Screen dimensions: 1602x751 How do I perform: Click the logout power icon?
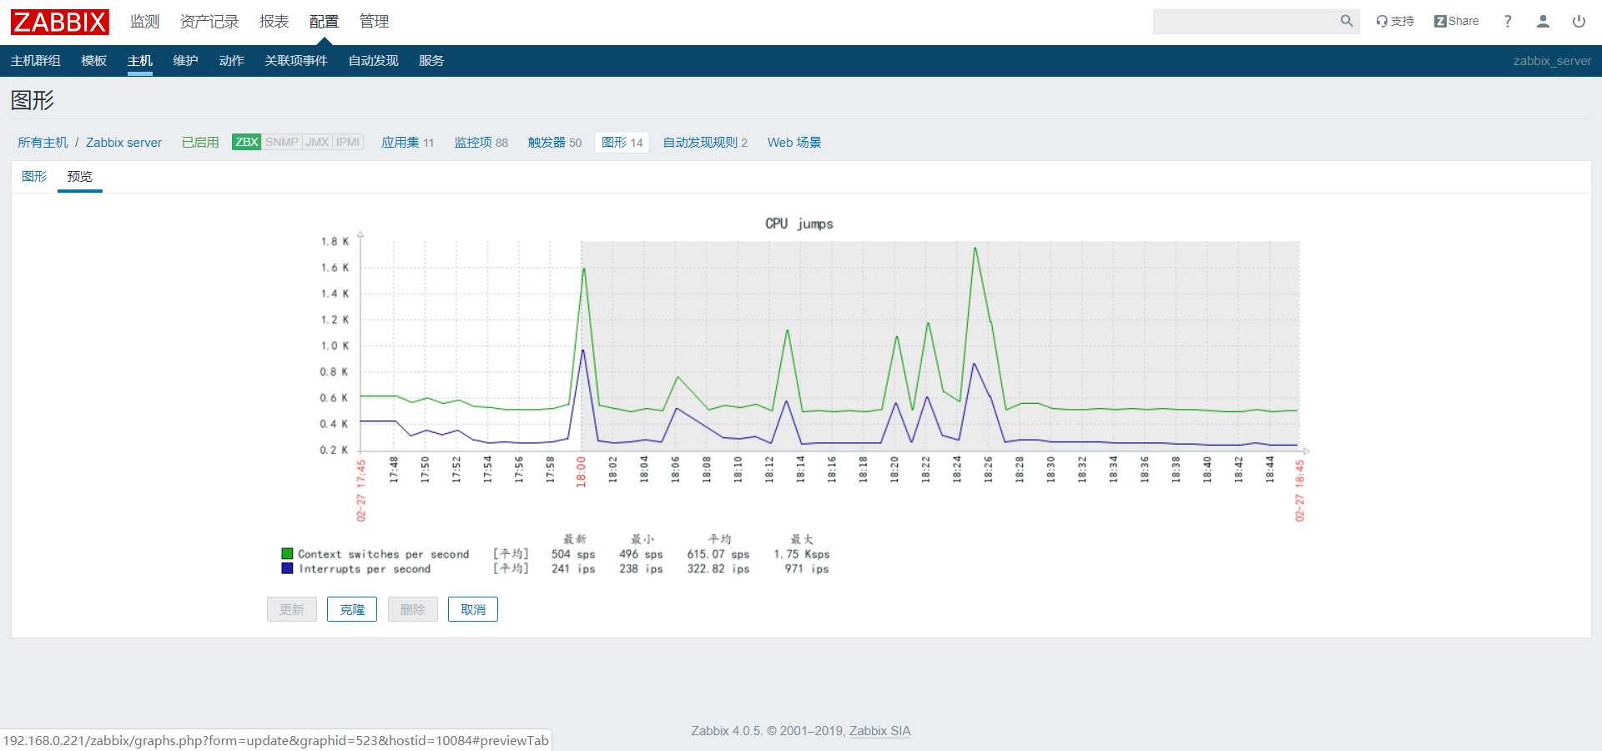pos(1579,21)
